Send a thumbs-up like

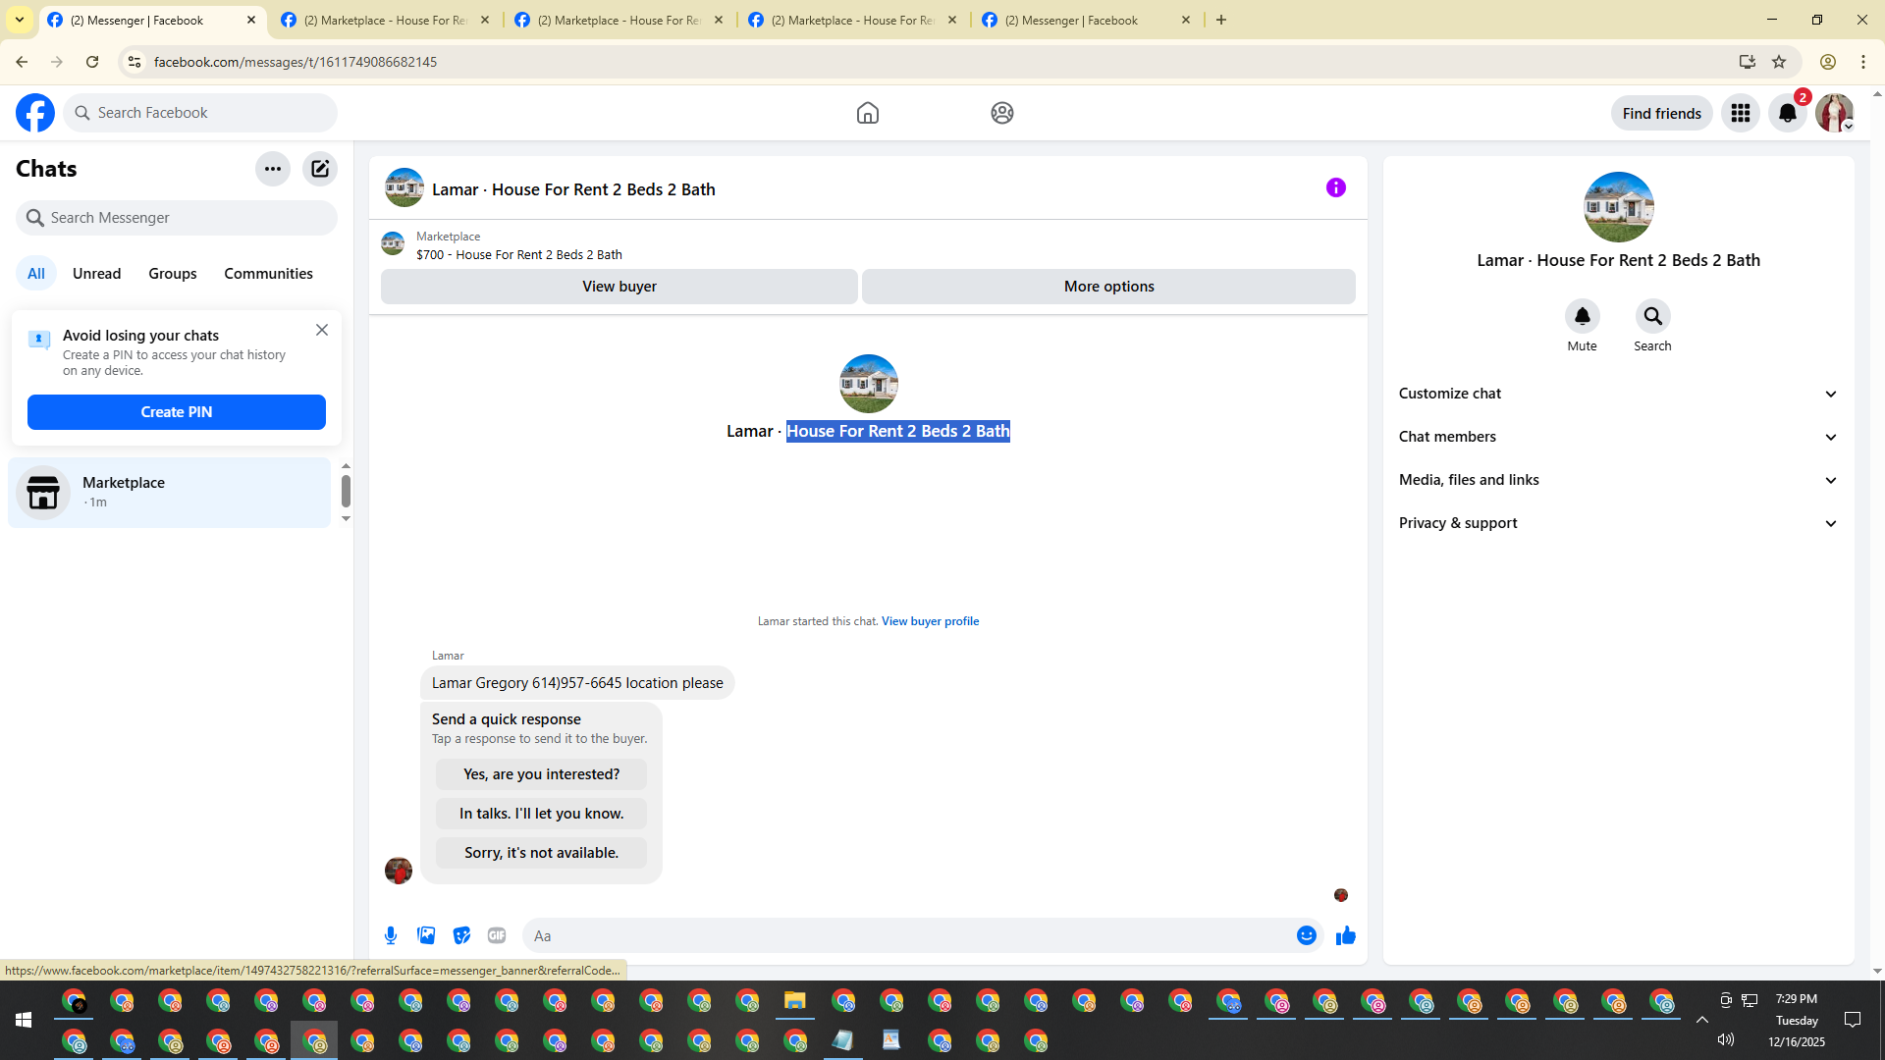tap(1346, 935)
